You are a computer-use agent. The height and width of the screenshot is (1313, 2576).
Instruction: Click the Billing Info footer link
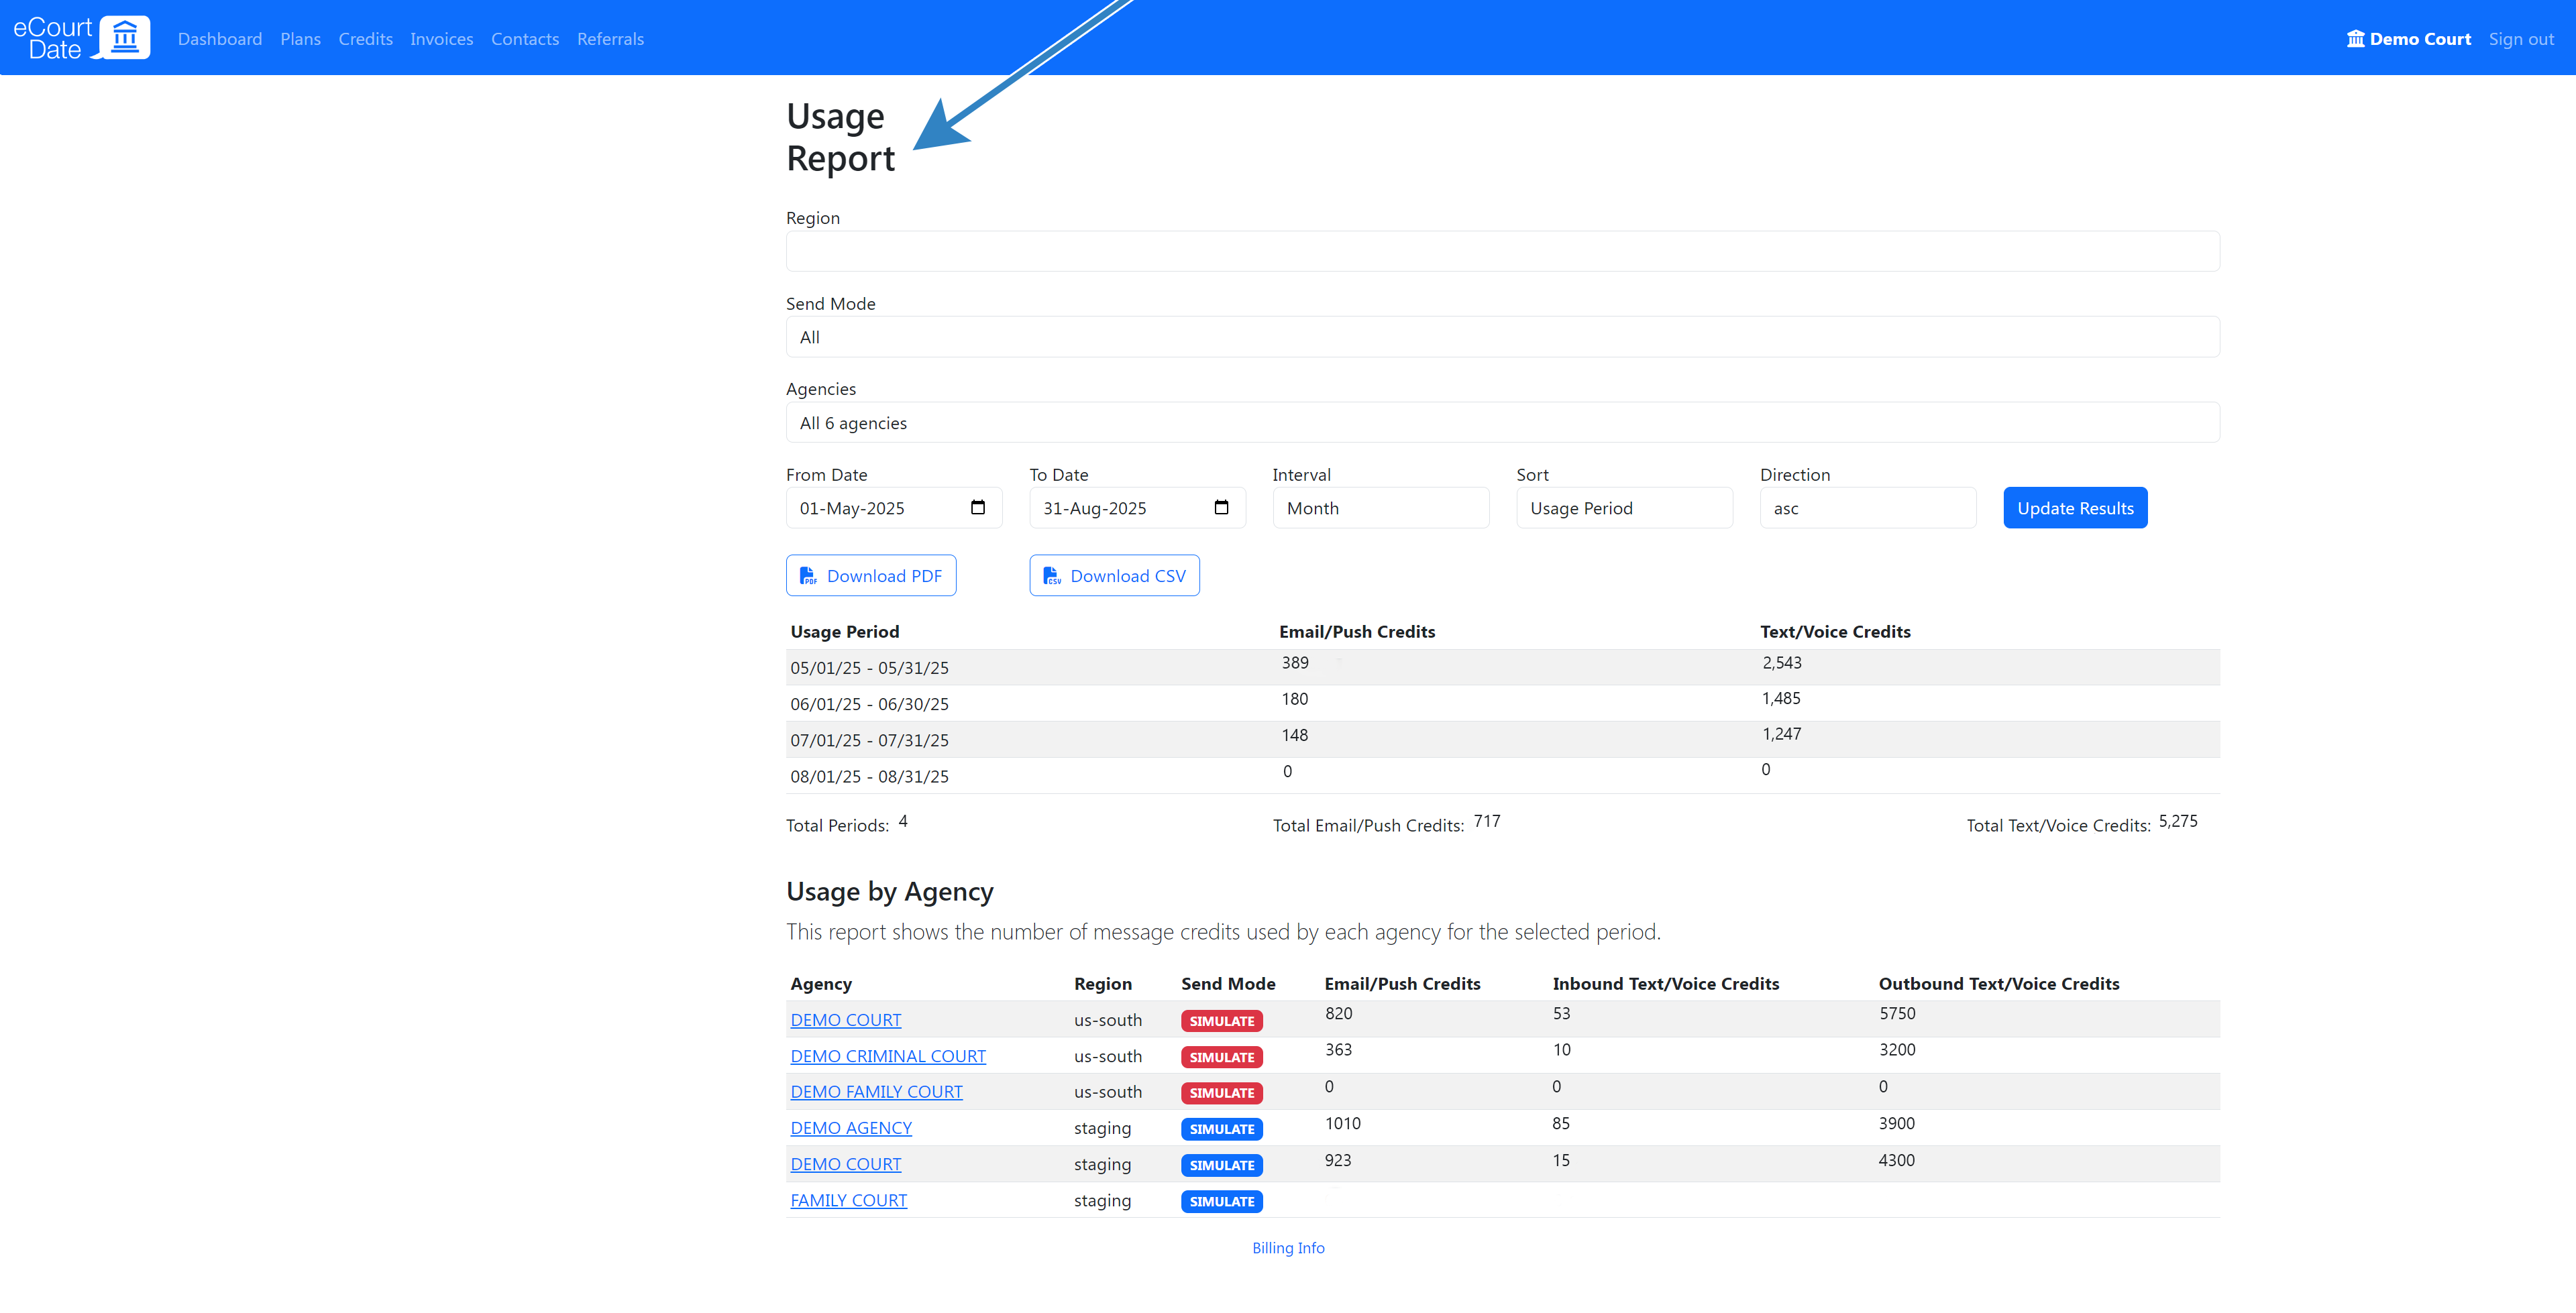point(1288,1248)
